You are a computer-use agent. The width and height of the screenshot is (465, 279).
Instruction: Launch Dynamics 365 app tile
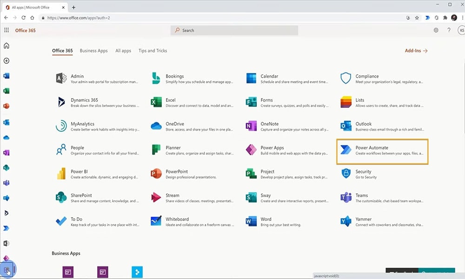(97, 102)
